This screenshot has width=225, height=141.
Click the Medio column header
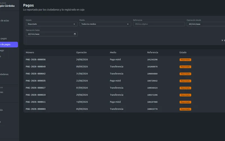coord(113,52)
